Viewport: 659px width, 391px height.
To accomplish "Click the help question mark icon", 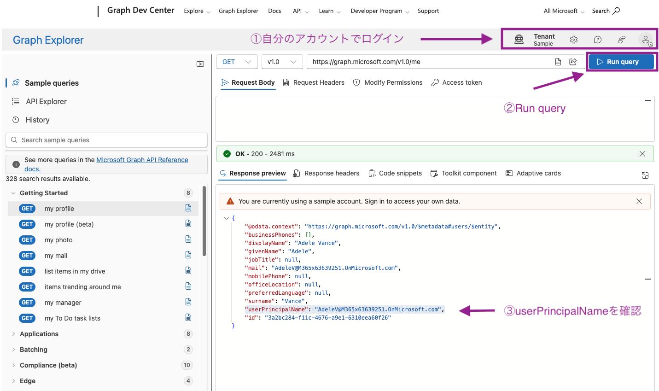I will [x=598, y=40].
